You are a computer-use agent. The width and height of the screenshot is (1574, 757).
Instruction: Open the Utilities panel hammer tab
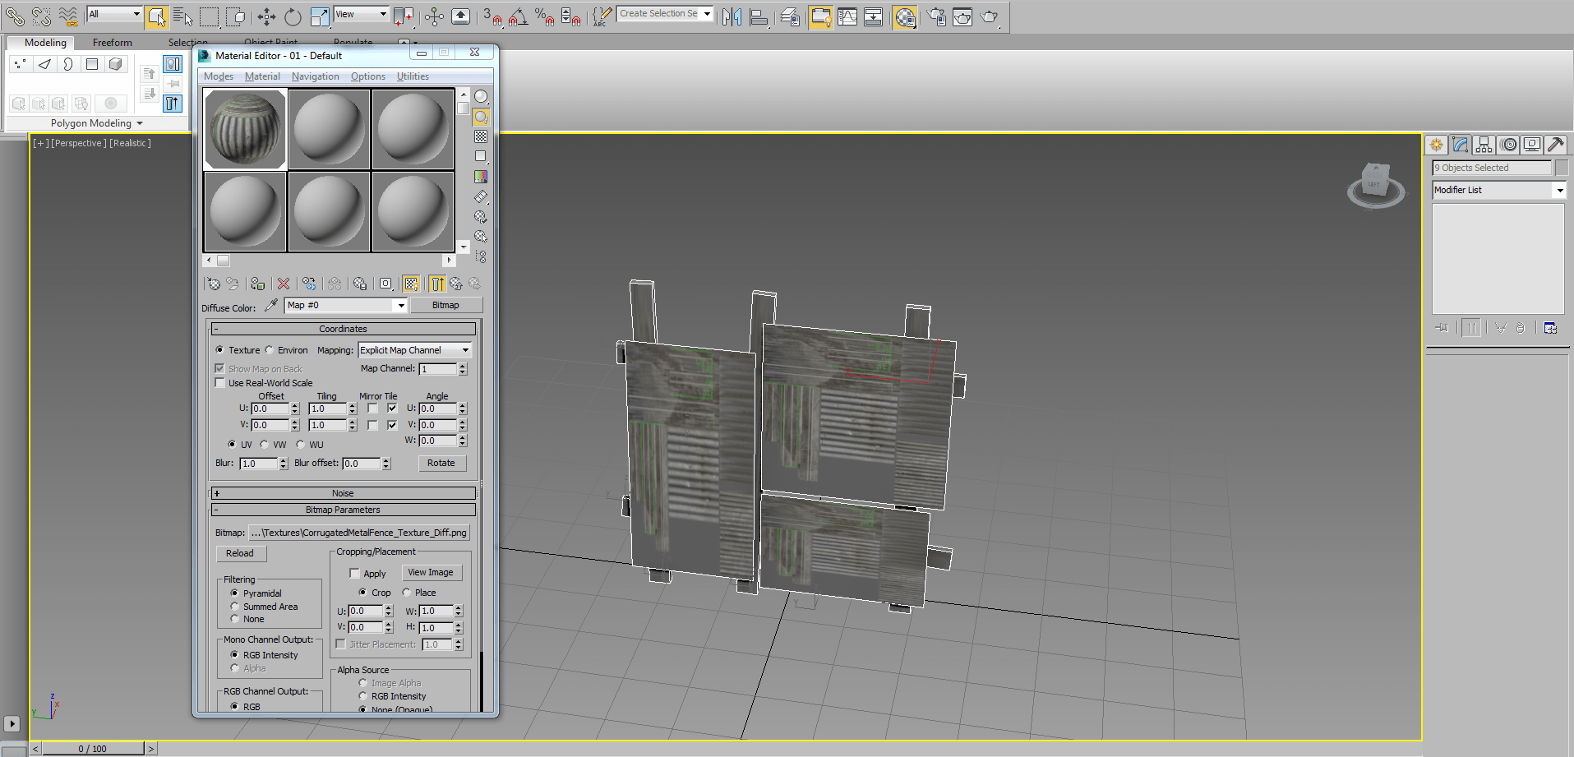point(1555,145)
